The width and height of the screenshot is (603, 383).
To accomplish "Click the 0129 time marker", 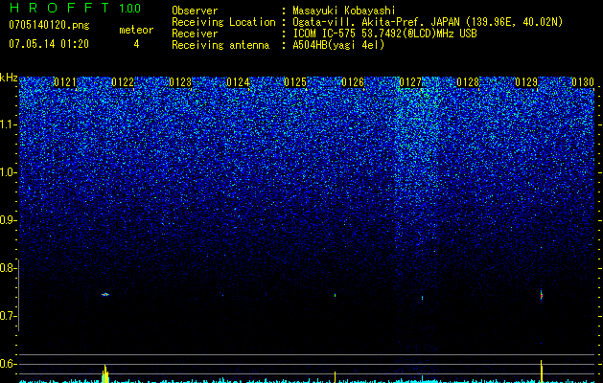I will point(526,82).
